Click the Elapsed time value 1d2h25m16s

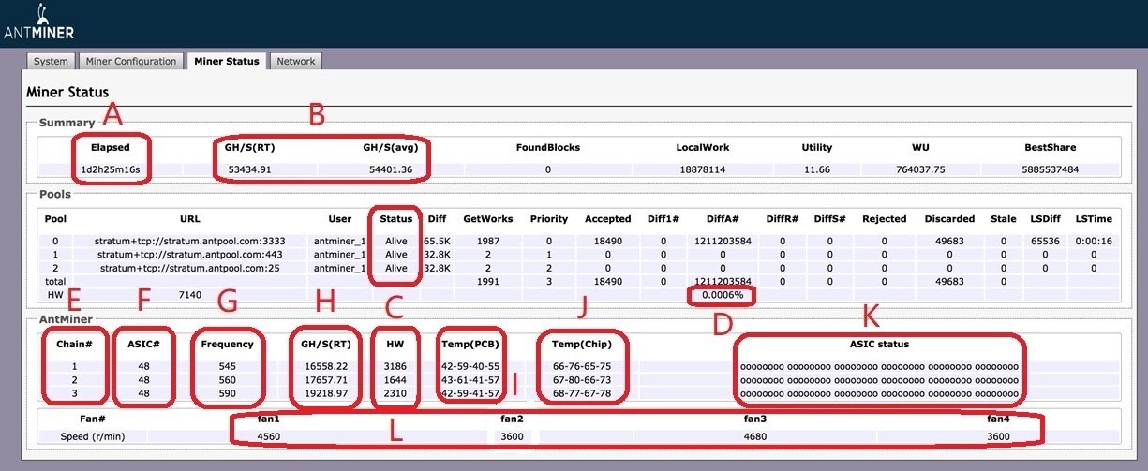111,169
